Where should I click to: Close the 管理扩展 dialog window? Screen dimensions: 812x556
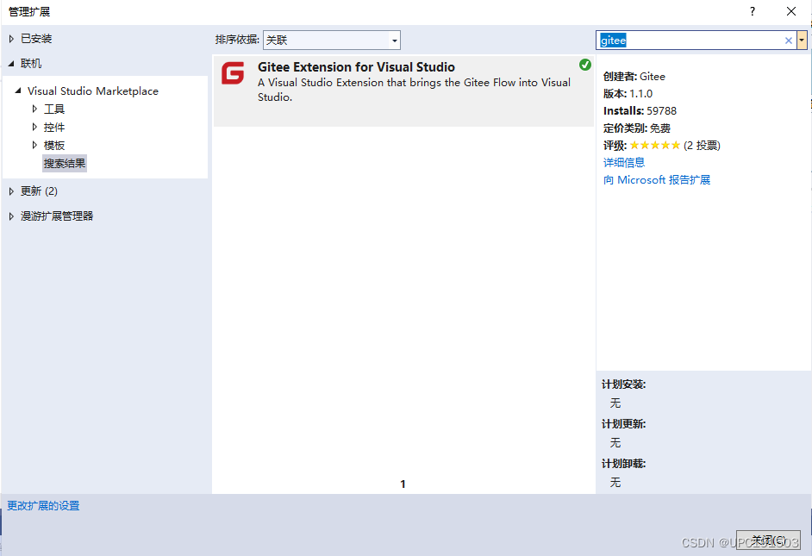pyautogui.click(x=791, y=11)
